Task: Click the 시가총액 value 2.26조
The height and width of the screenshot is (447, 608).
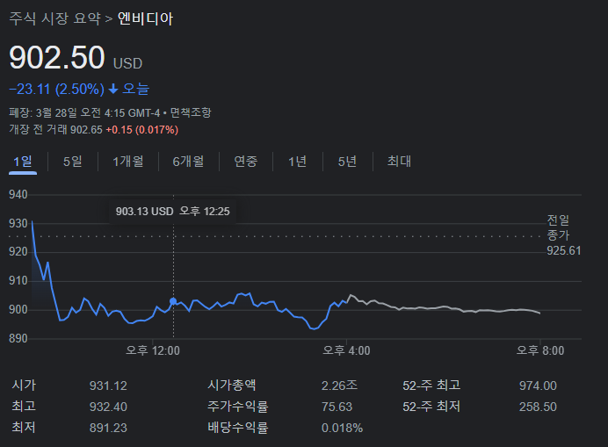Action: (339, 386)
